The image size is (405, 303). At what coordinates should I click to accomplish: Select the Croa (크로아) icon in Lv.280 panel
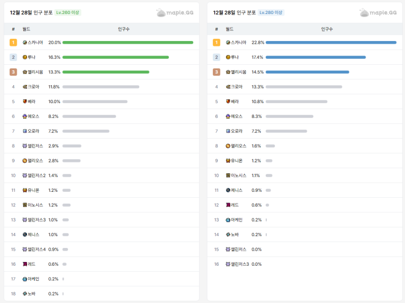pos(228,87)
